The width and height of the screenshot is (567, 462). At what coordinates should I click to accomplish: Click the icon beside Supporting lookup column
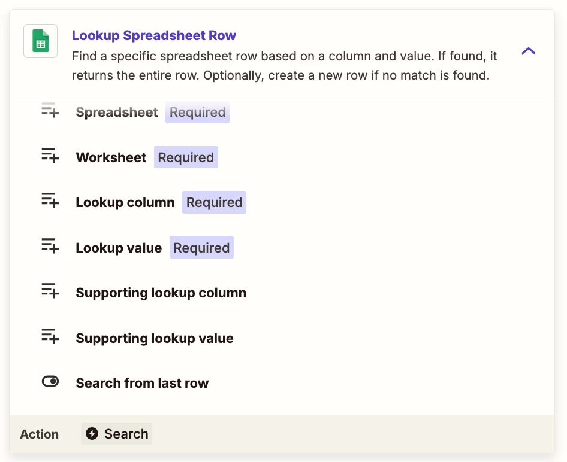[50, 291]
